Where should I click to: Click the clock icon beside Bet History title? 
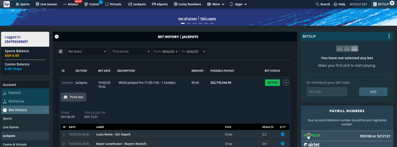57,37
